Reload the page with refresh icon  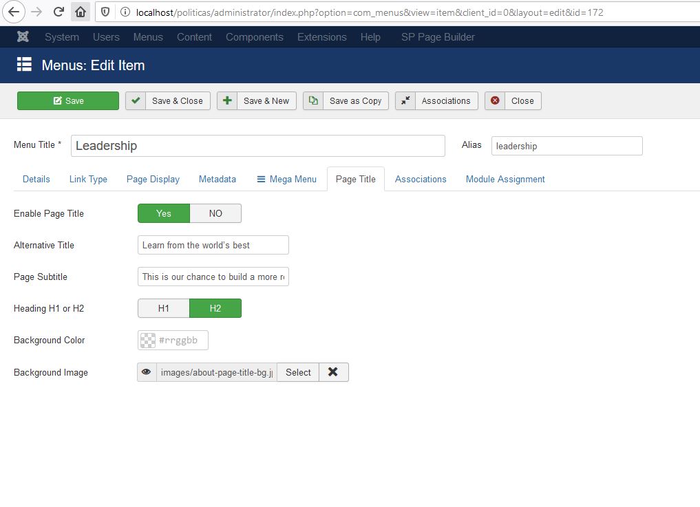[x=59, y=12]
